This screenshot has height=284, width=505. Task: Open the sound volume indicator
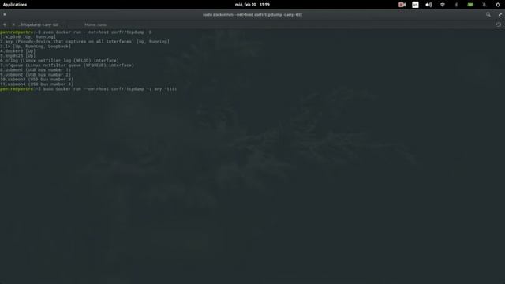428,5
